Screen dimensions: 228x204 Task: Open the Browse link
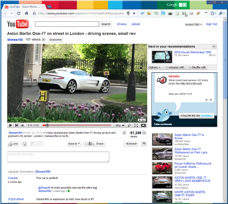point(122,24)
